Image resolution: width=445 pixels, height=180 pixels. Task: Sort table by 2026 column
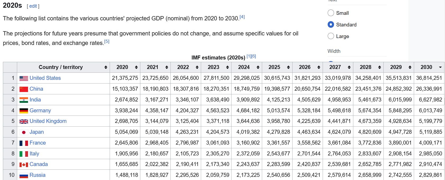coord(308,67)
